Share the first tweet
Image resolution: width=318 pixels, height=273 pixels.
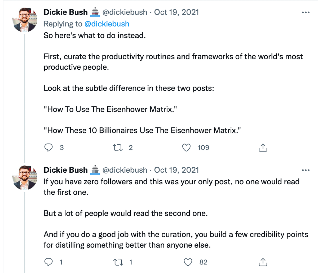(x=263, y=147)
